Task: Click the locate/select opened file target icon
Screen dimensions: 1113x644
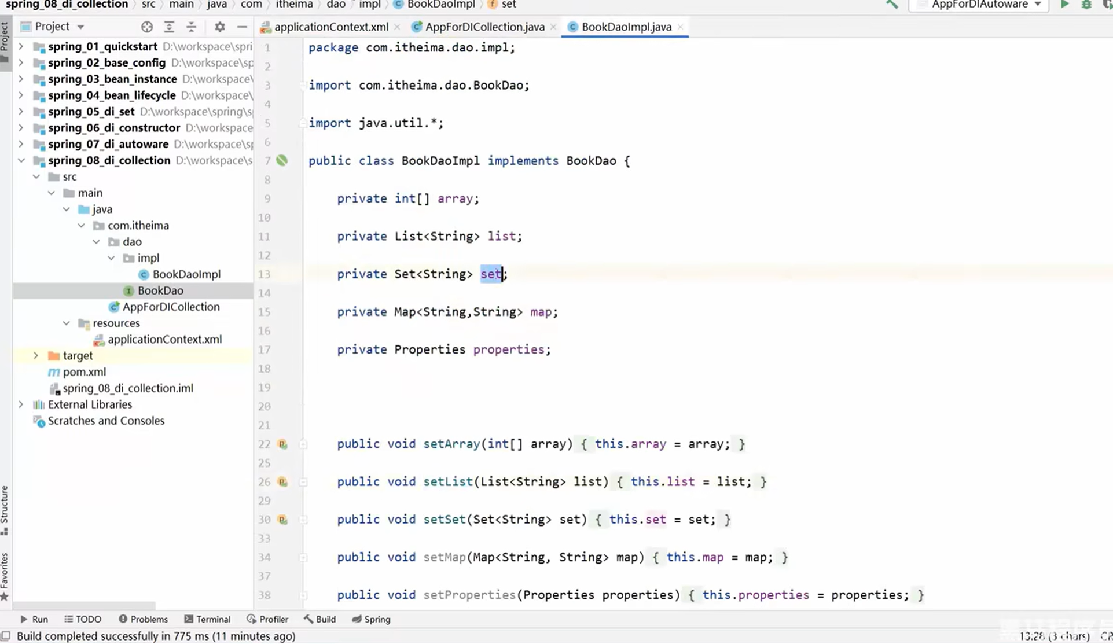Action: pyautogui.click(x=146, y=27)
